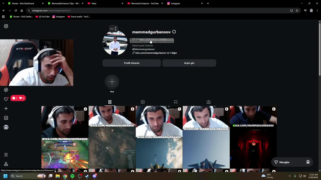Screen dimensions: 321x180
Task: Close the Hata! browser tab
Action: 122,3
